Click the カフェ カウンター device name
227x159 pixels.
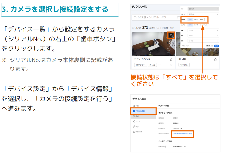point(143,59)
